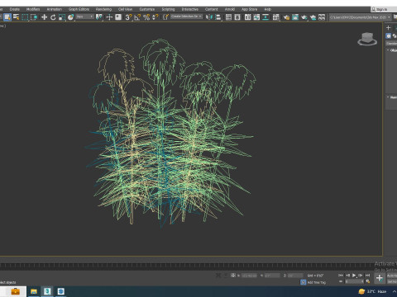Open Create menu

[15, 9]
